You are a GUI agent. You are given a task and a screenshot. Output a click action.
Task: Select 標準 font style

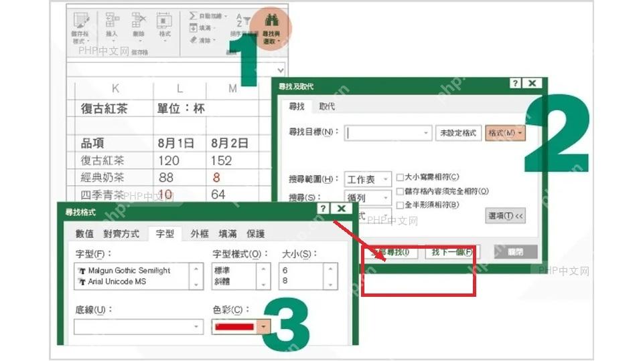(222, 271)
